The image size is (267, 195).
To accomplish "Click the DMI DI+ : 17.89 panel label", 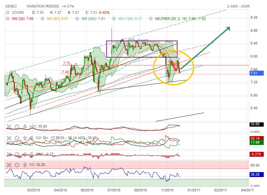I will (x=66, y=138).
